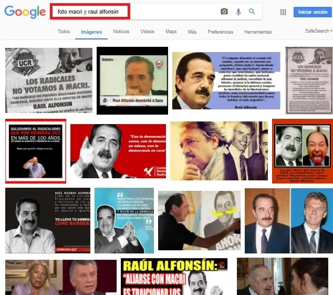Image resolution: width=333 pixels, height=295 pixels.
Task: Click the magnifying glass search button
Action: pyautogui.click(x=252, y=11)
